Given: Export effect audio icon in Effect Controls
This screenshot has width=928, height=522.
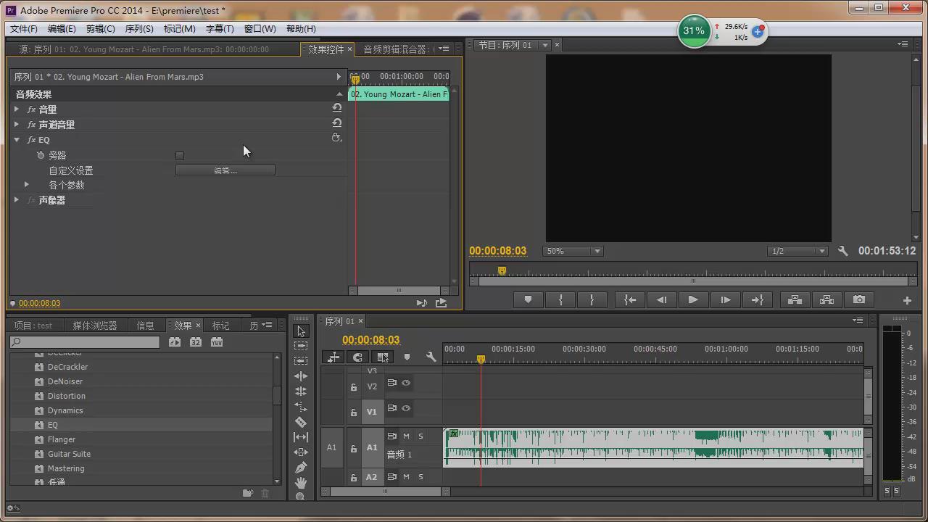Looking at the screenshot, I should click(x=441, y=303).
